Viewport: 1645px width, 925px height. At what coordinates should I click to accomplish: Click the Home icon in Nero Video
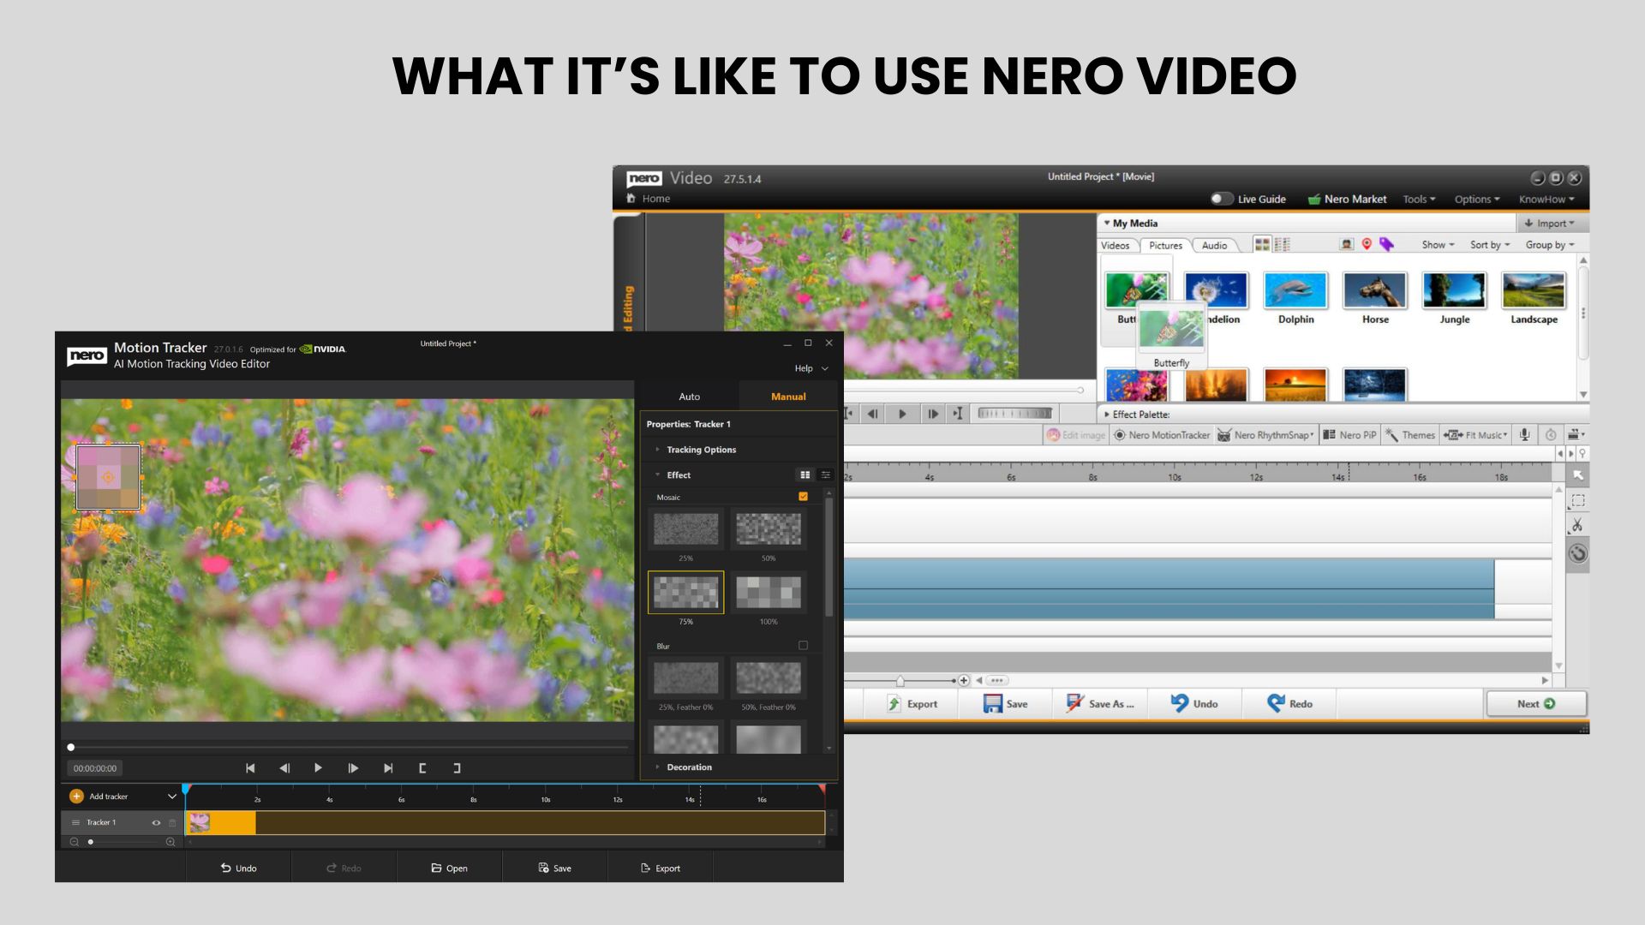[631, 199]
